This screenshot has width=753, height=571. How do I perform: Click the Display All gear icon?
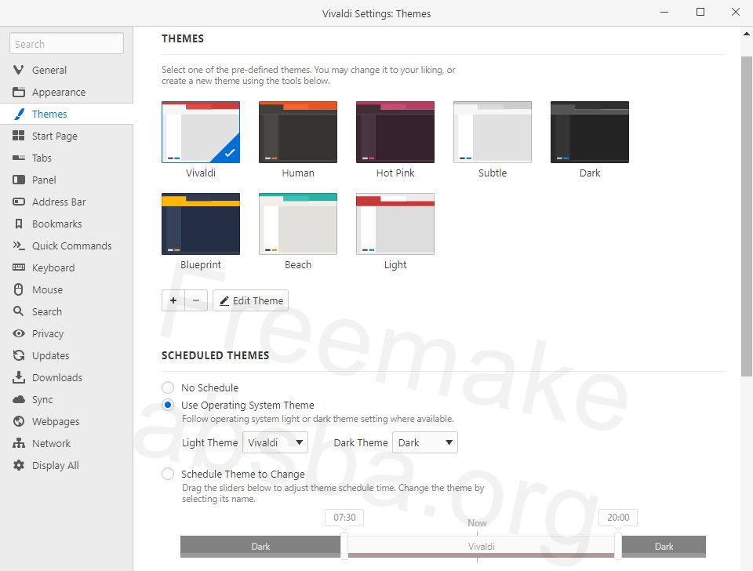(x=19, y=465)
